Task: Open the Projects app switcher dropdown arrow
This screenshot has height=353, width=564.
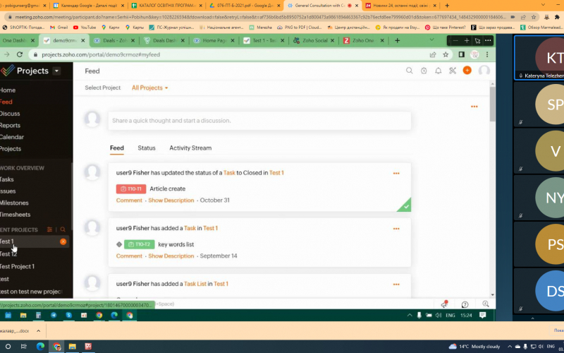Action: point(56,71)
